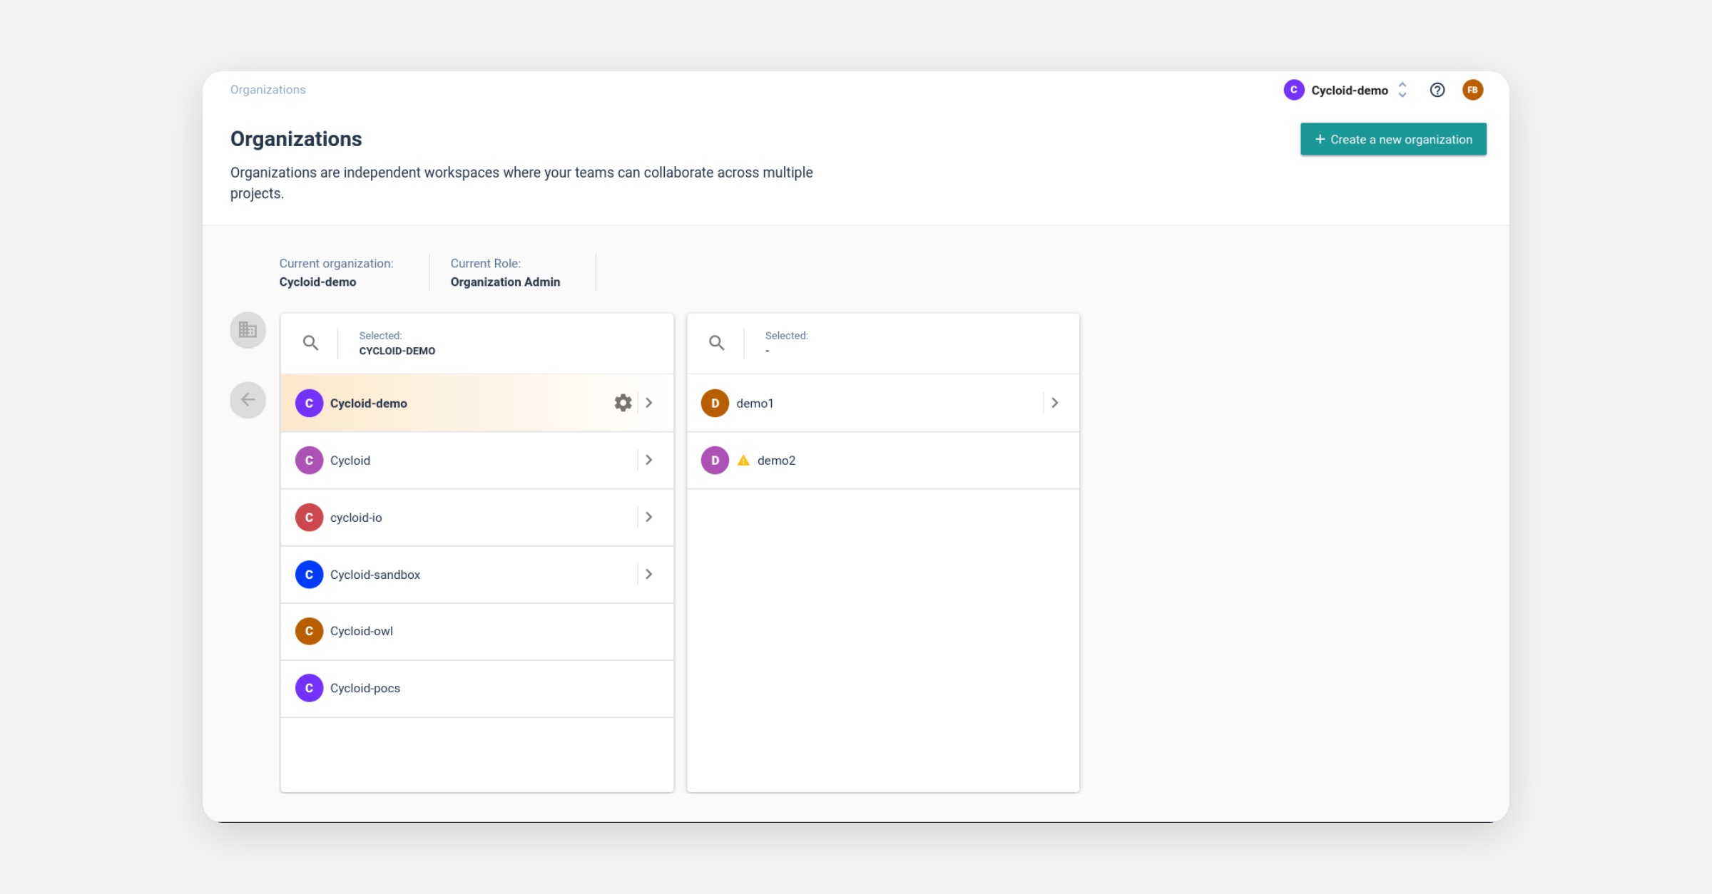Click the avatar beside the Cycloid row

[x=309, y=460]
